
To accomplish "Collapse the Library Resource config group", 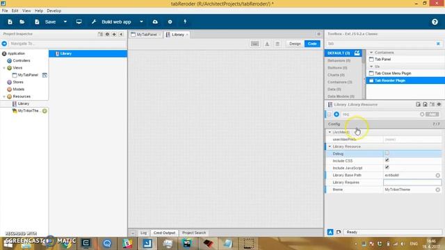I will click(x=330, y=147).
